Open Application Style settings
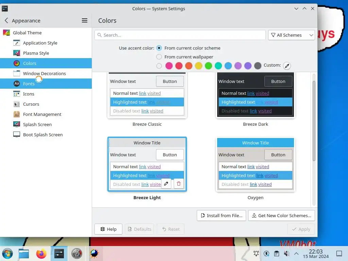This screenshot has width=348, height=261. (46, 43)
